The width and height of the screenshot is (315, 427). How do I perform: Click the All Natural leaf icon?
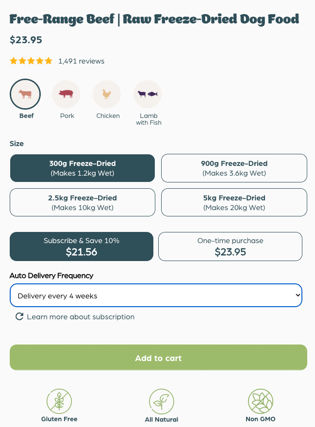point(161,401)
